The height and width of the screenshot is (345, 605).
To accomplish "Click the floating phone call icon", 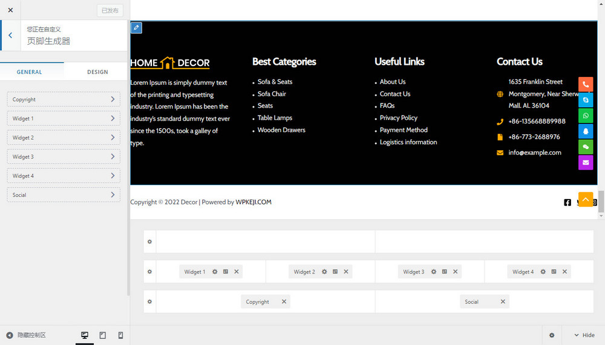I will tap(586, 84).
